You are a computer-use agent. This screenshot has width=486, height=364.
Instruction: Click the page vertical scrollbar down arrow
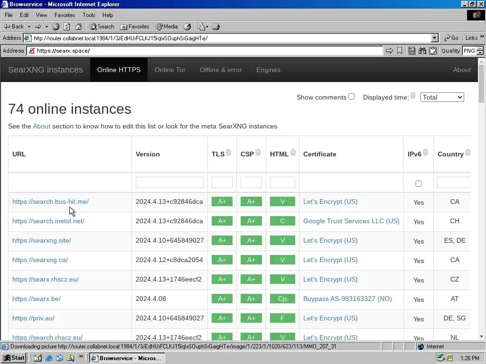[x=481, y=337]
